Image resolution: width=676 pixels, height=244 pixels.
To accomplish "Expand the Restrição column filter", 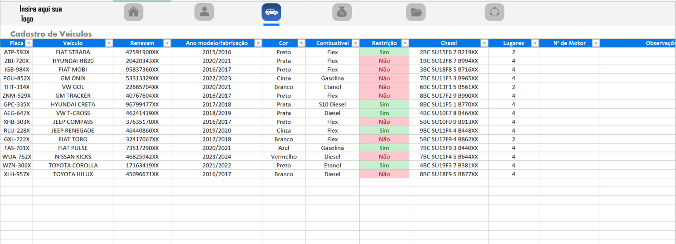I will [404, 43].
